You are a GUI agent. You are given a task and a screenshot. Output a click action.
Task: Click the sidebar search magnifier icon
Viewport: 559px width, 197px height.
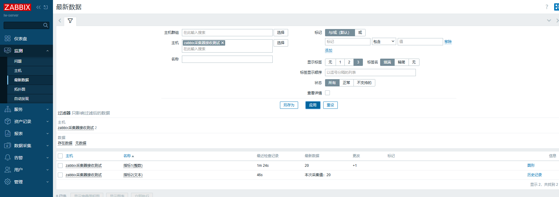46,25
